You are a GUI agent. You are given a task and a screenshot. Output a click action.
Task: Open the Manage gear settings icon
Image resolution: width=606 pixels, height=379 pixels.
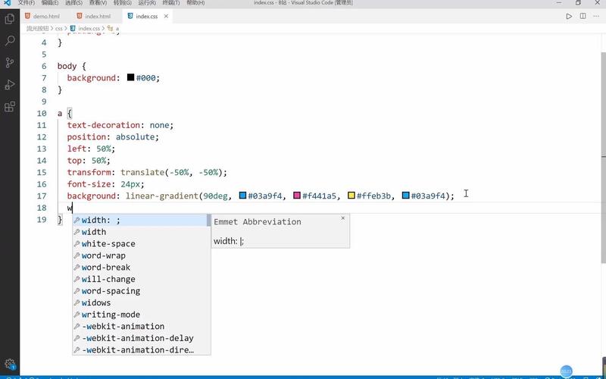pos(10,363)
